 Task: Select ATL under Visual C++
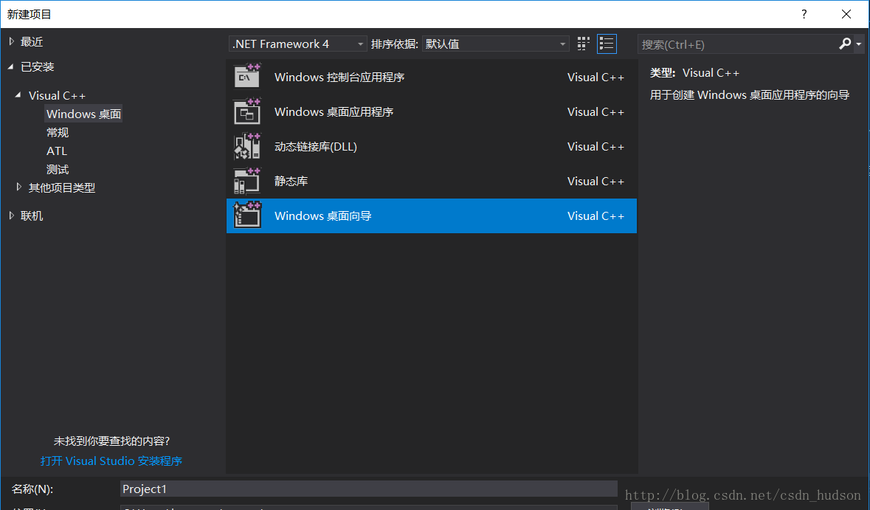(x=57, y=151)
